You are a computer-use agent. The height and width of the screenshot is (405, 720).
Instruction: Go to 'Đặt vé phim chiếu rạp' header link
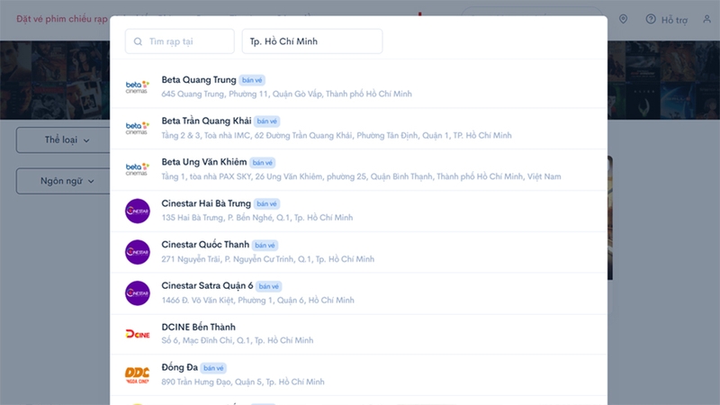61,19
